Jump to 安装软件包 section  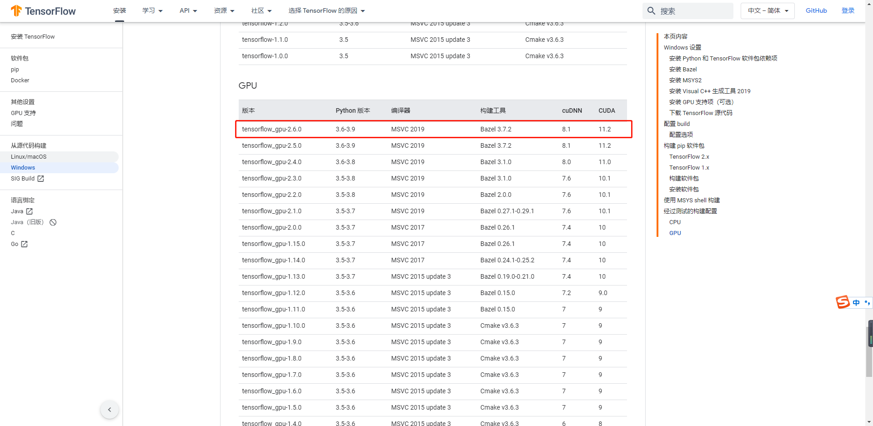click(x=684, y=190)
